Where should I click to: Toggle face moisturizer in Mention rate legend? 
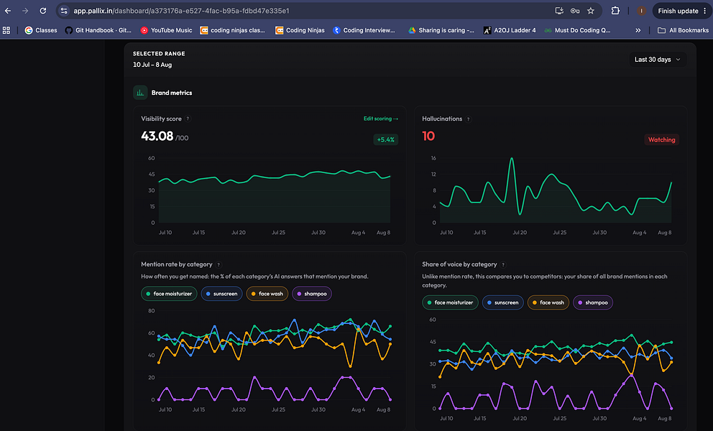coord(169,294)
